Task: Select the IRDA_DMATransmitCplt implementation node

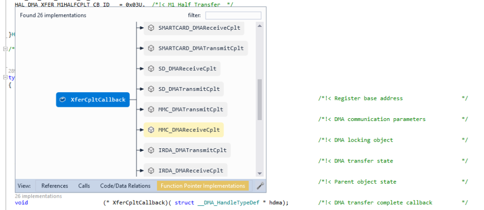Action: point(187,151)
